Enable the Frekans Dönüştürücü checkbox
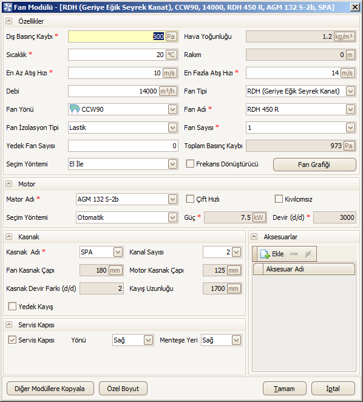Image resolution: width=363 pixels, height=402 pixels. tap(190, 164)
